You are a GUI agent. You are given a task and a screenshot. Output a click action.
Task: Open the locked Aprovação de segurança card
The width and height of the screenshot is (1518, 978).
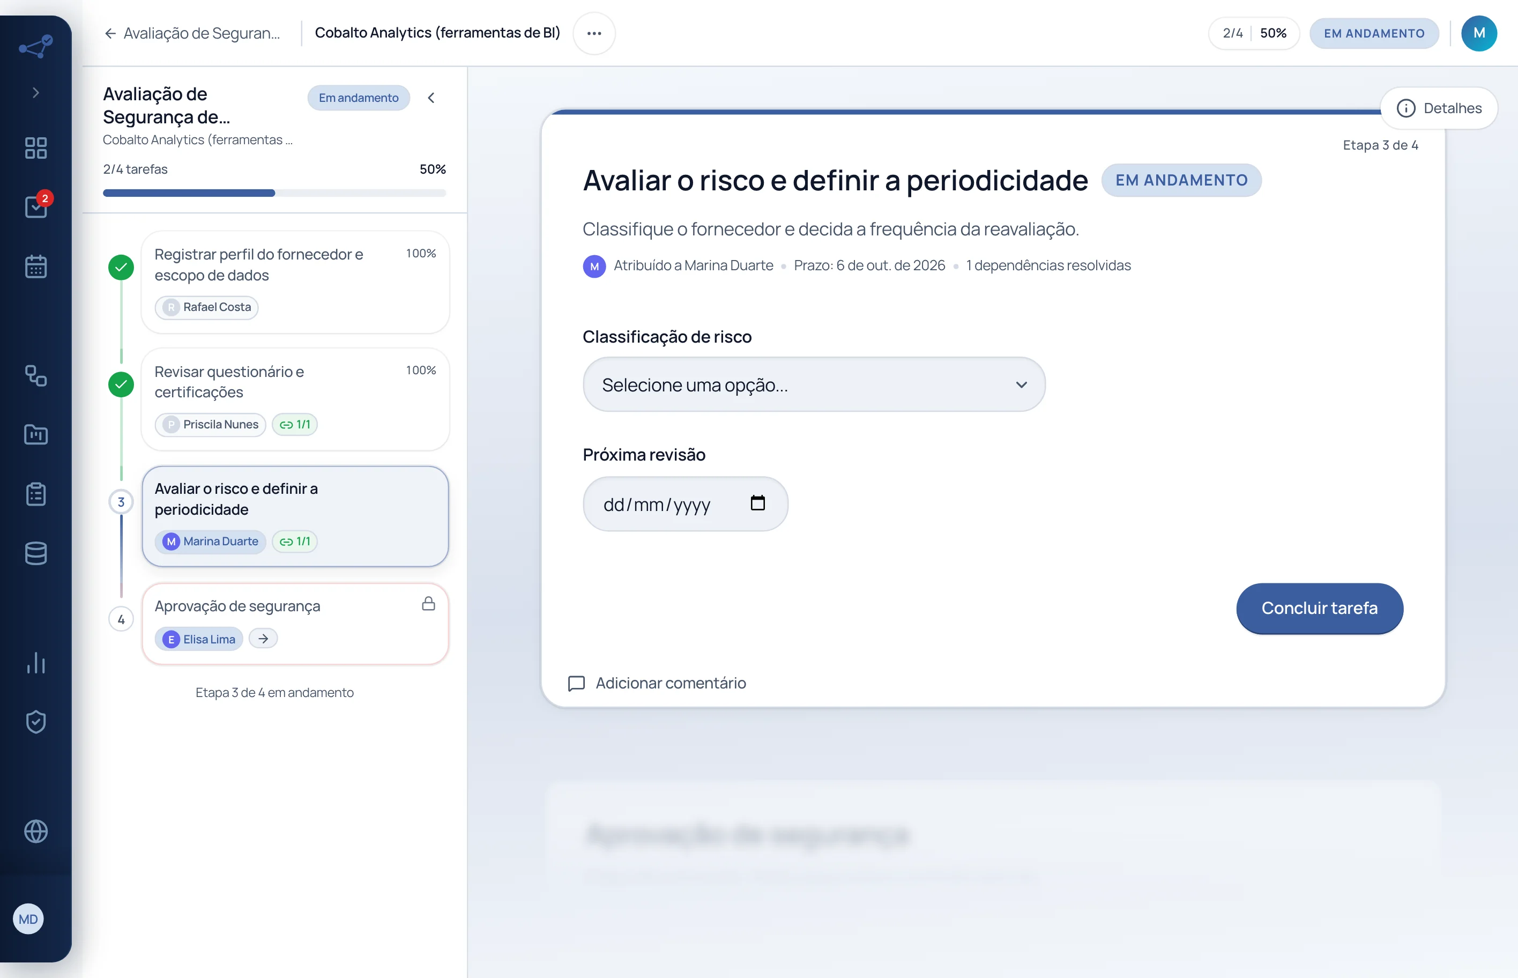point(295,624)
